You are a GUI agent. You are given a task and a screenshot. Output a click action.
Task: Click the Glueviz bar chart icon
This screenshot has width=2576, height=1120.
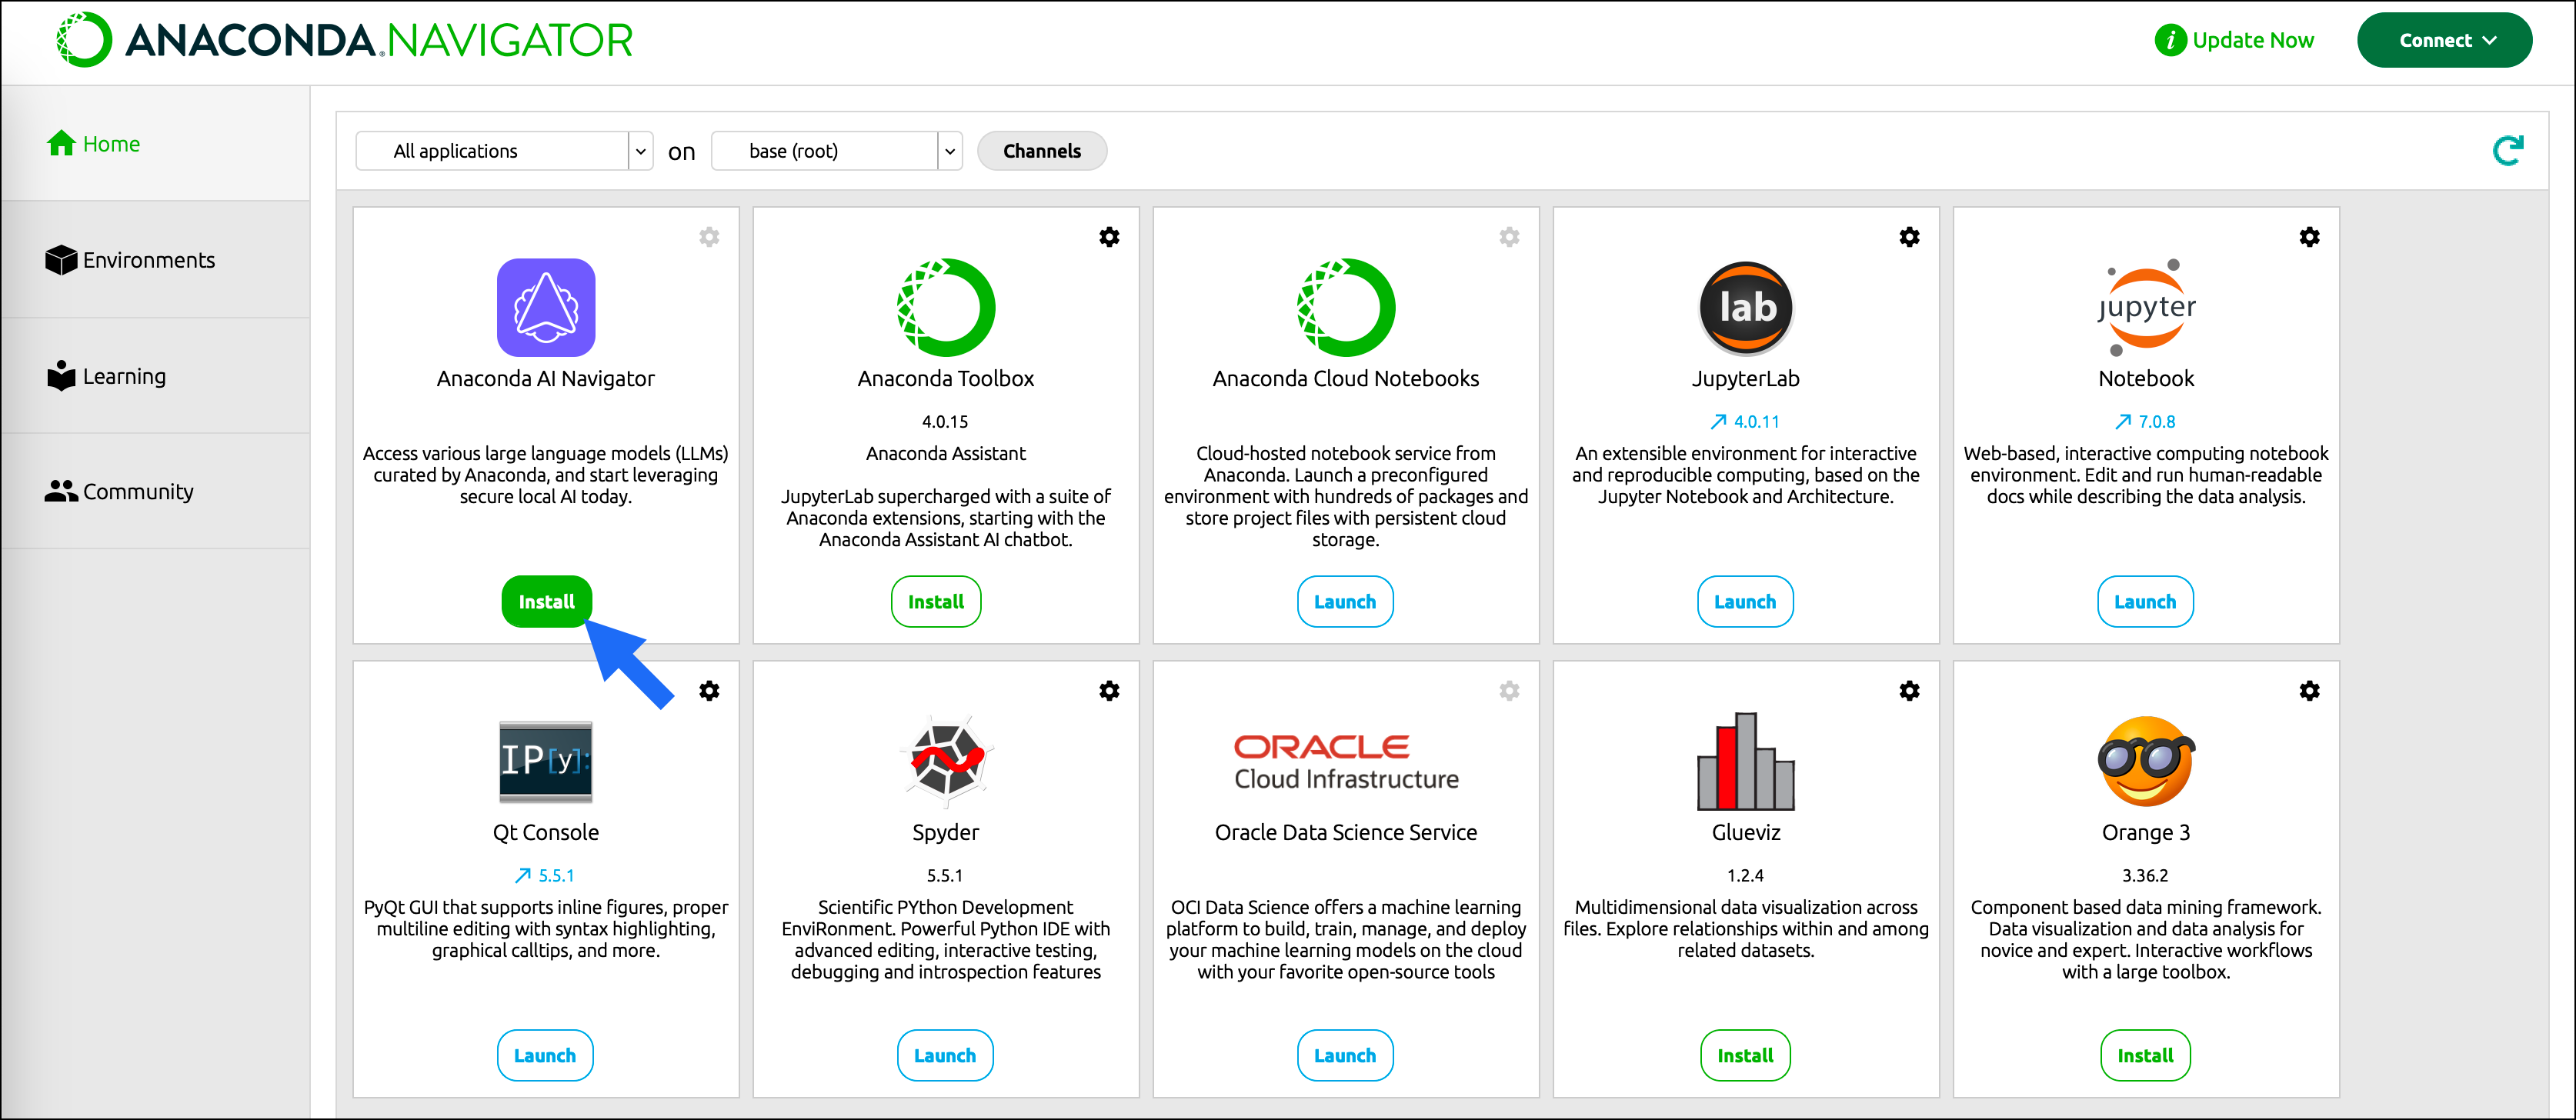(x=1745, y=761)
